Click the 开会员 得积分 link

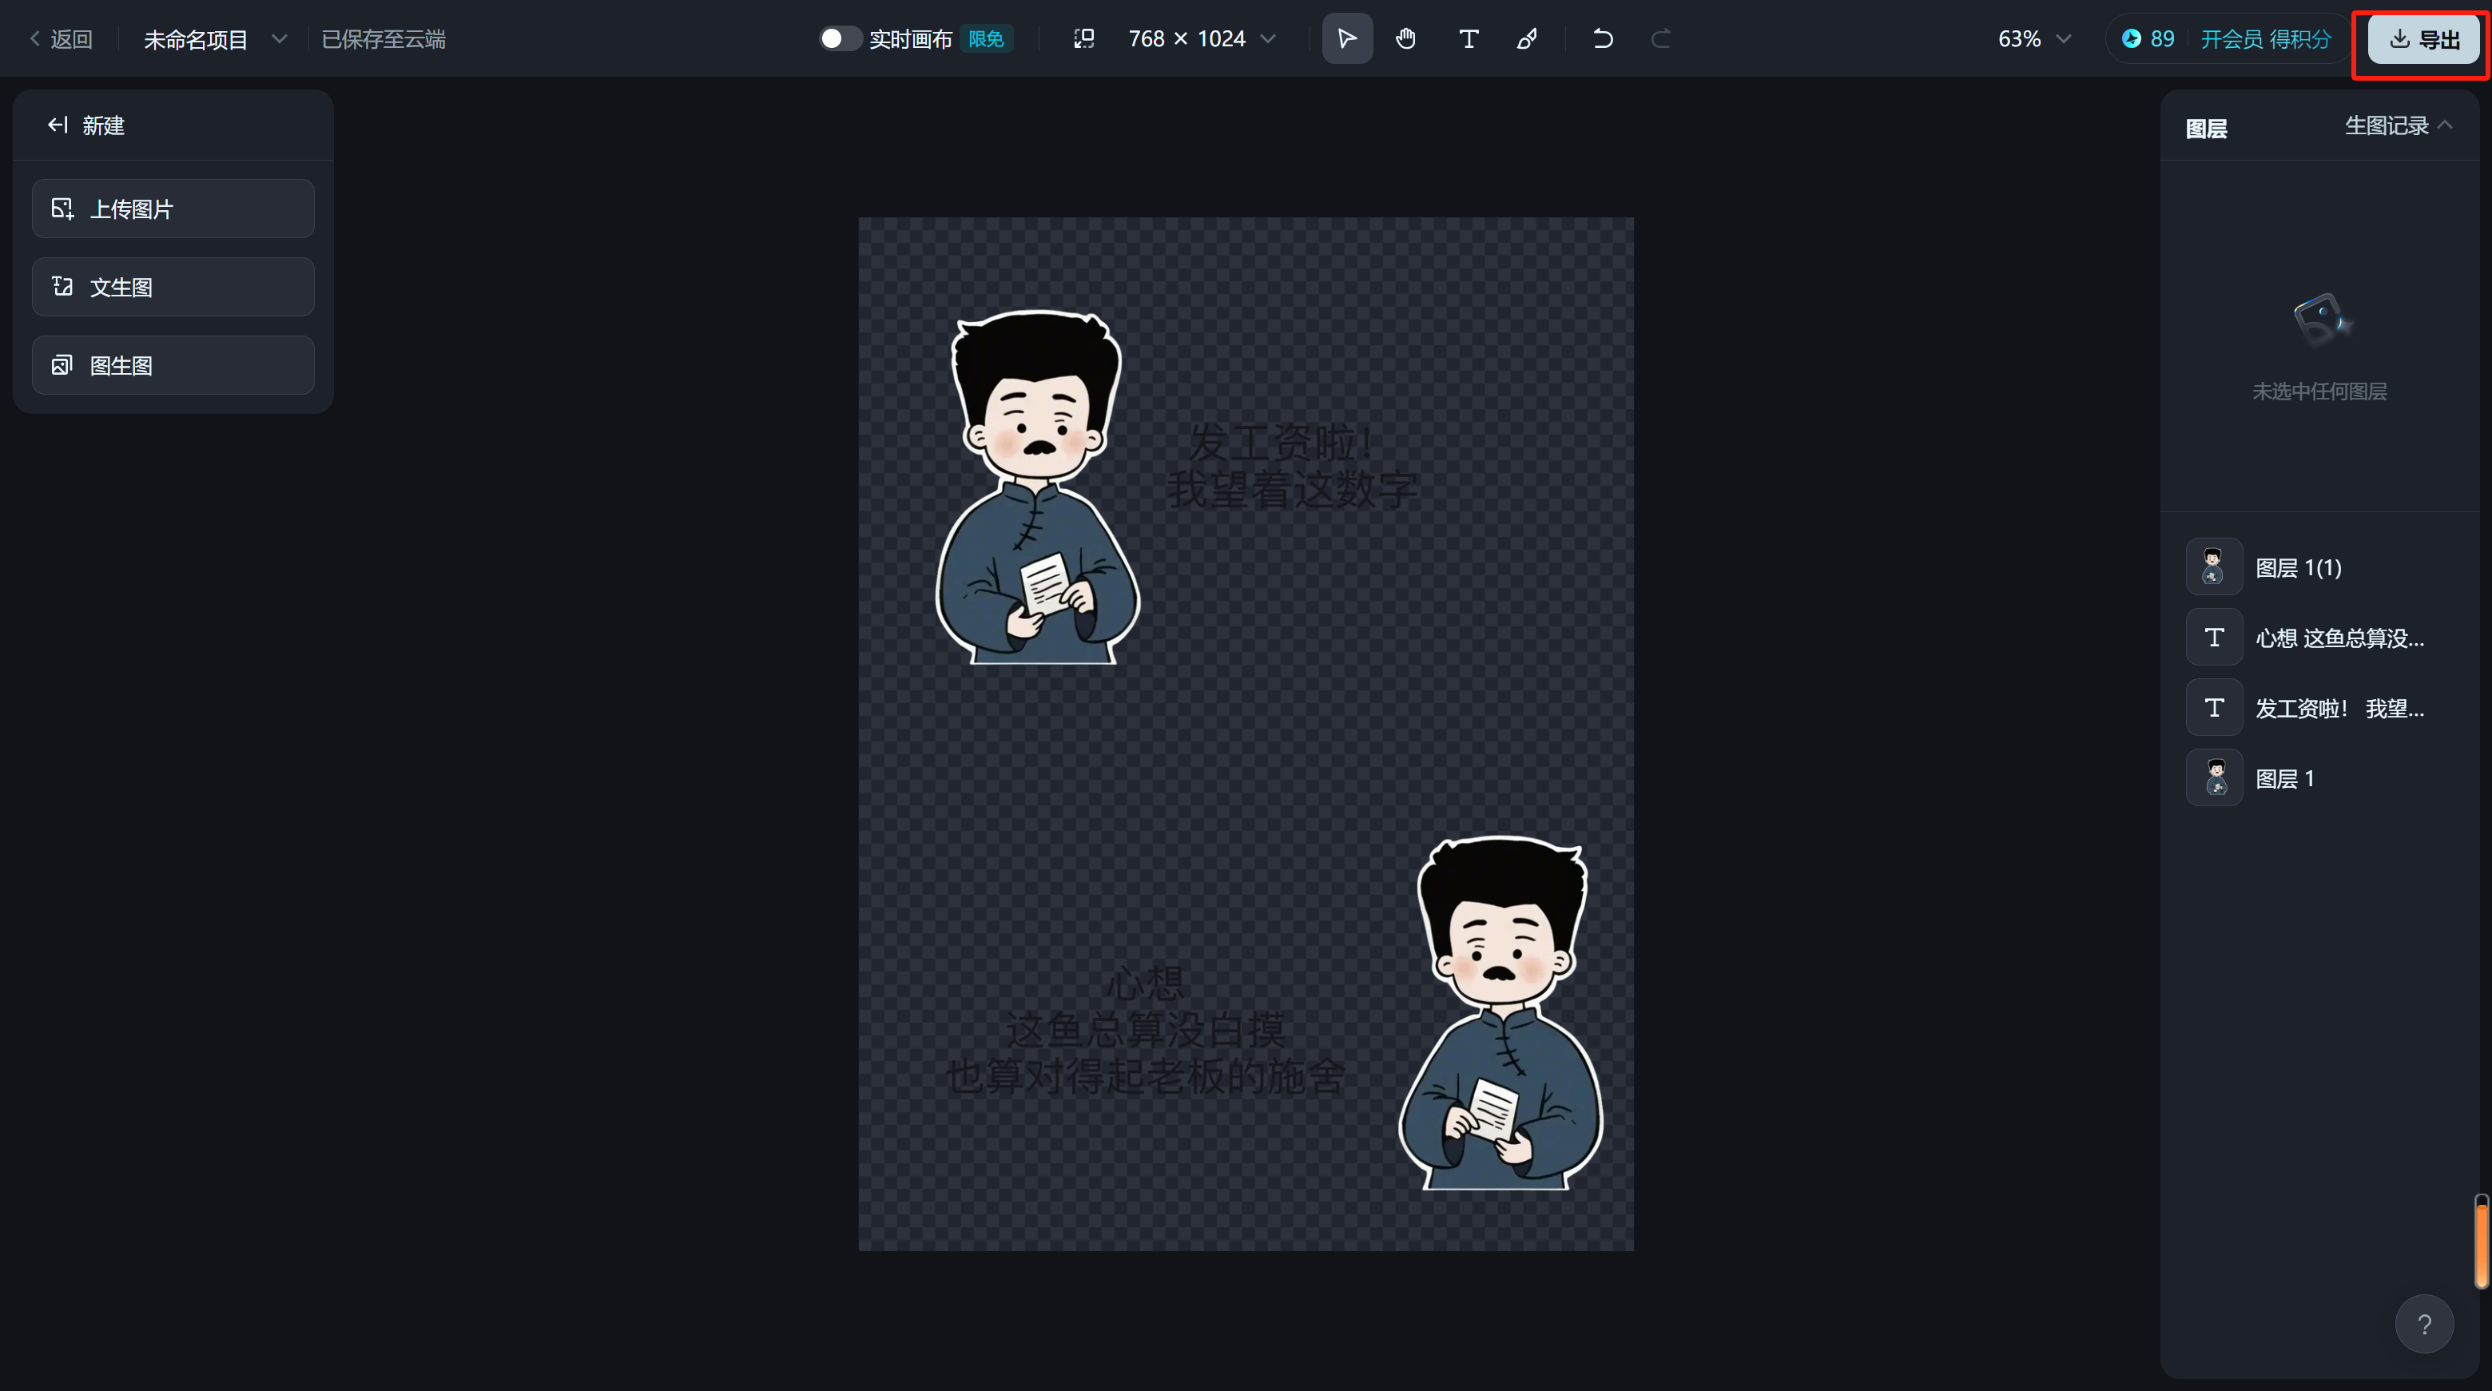pos(2264,38)
